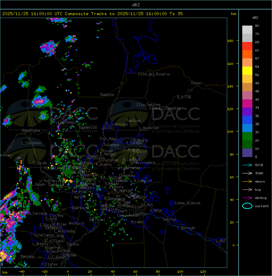
Task: Click the Ugarteche label
Action: pyautogui.click(x=81, y=208)
